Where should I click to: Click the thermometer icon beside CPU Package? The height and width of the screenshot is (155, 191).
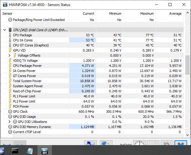point(10,35)
